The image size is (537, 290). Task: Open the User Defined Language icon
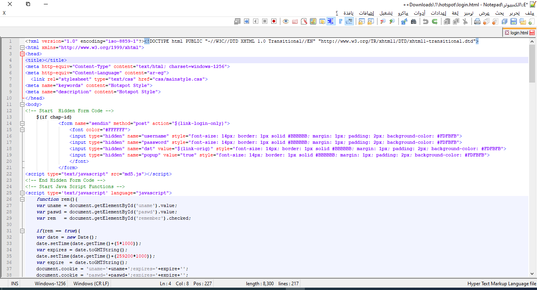pos(322,21)
